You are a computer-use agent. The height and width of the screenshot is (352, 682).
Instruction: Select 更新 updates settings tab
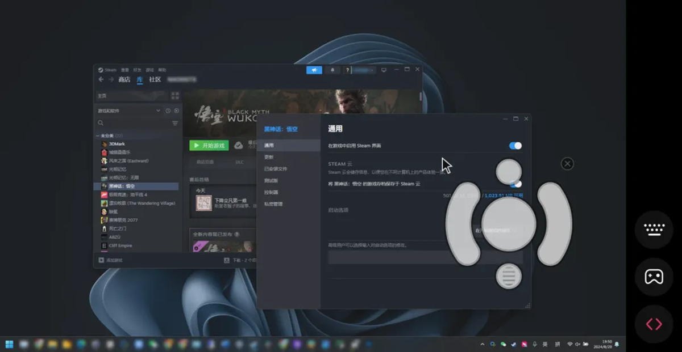[289, 157]
